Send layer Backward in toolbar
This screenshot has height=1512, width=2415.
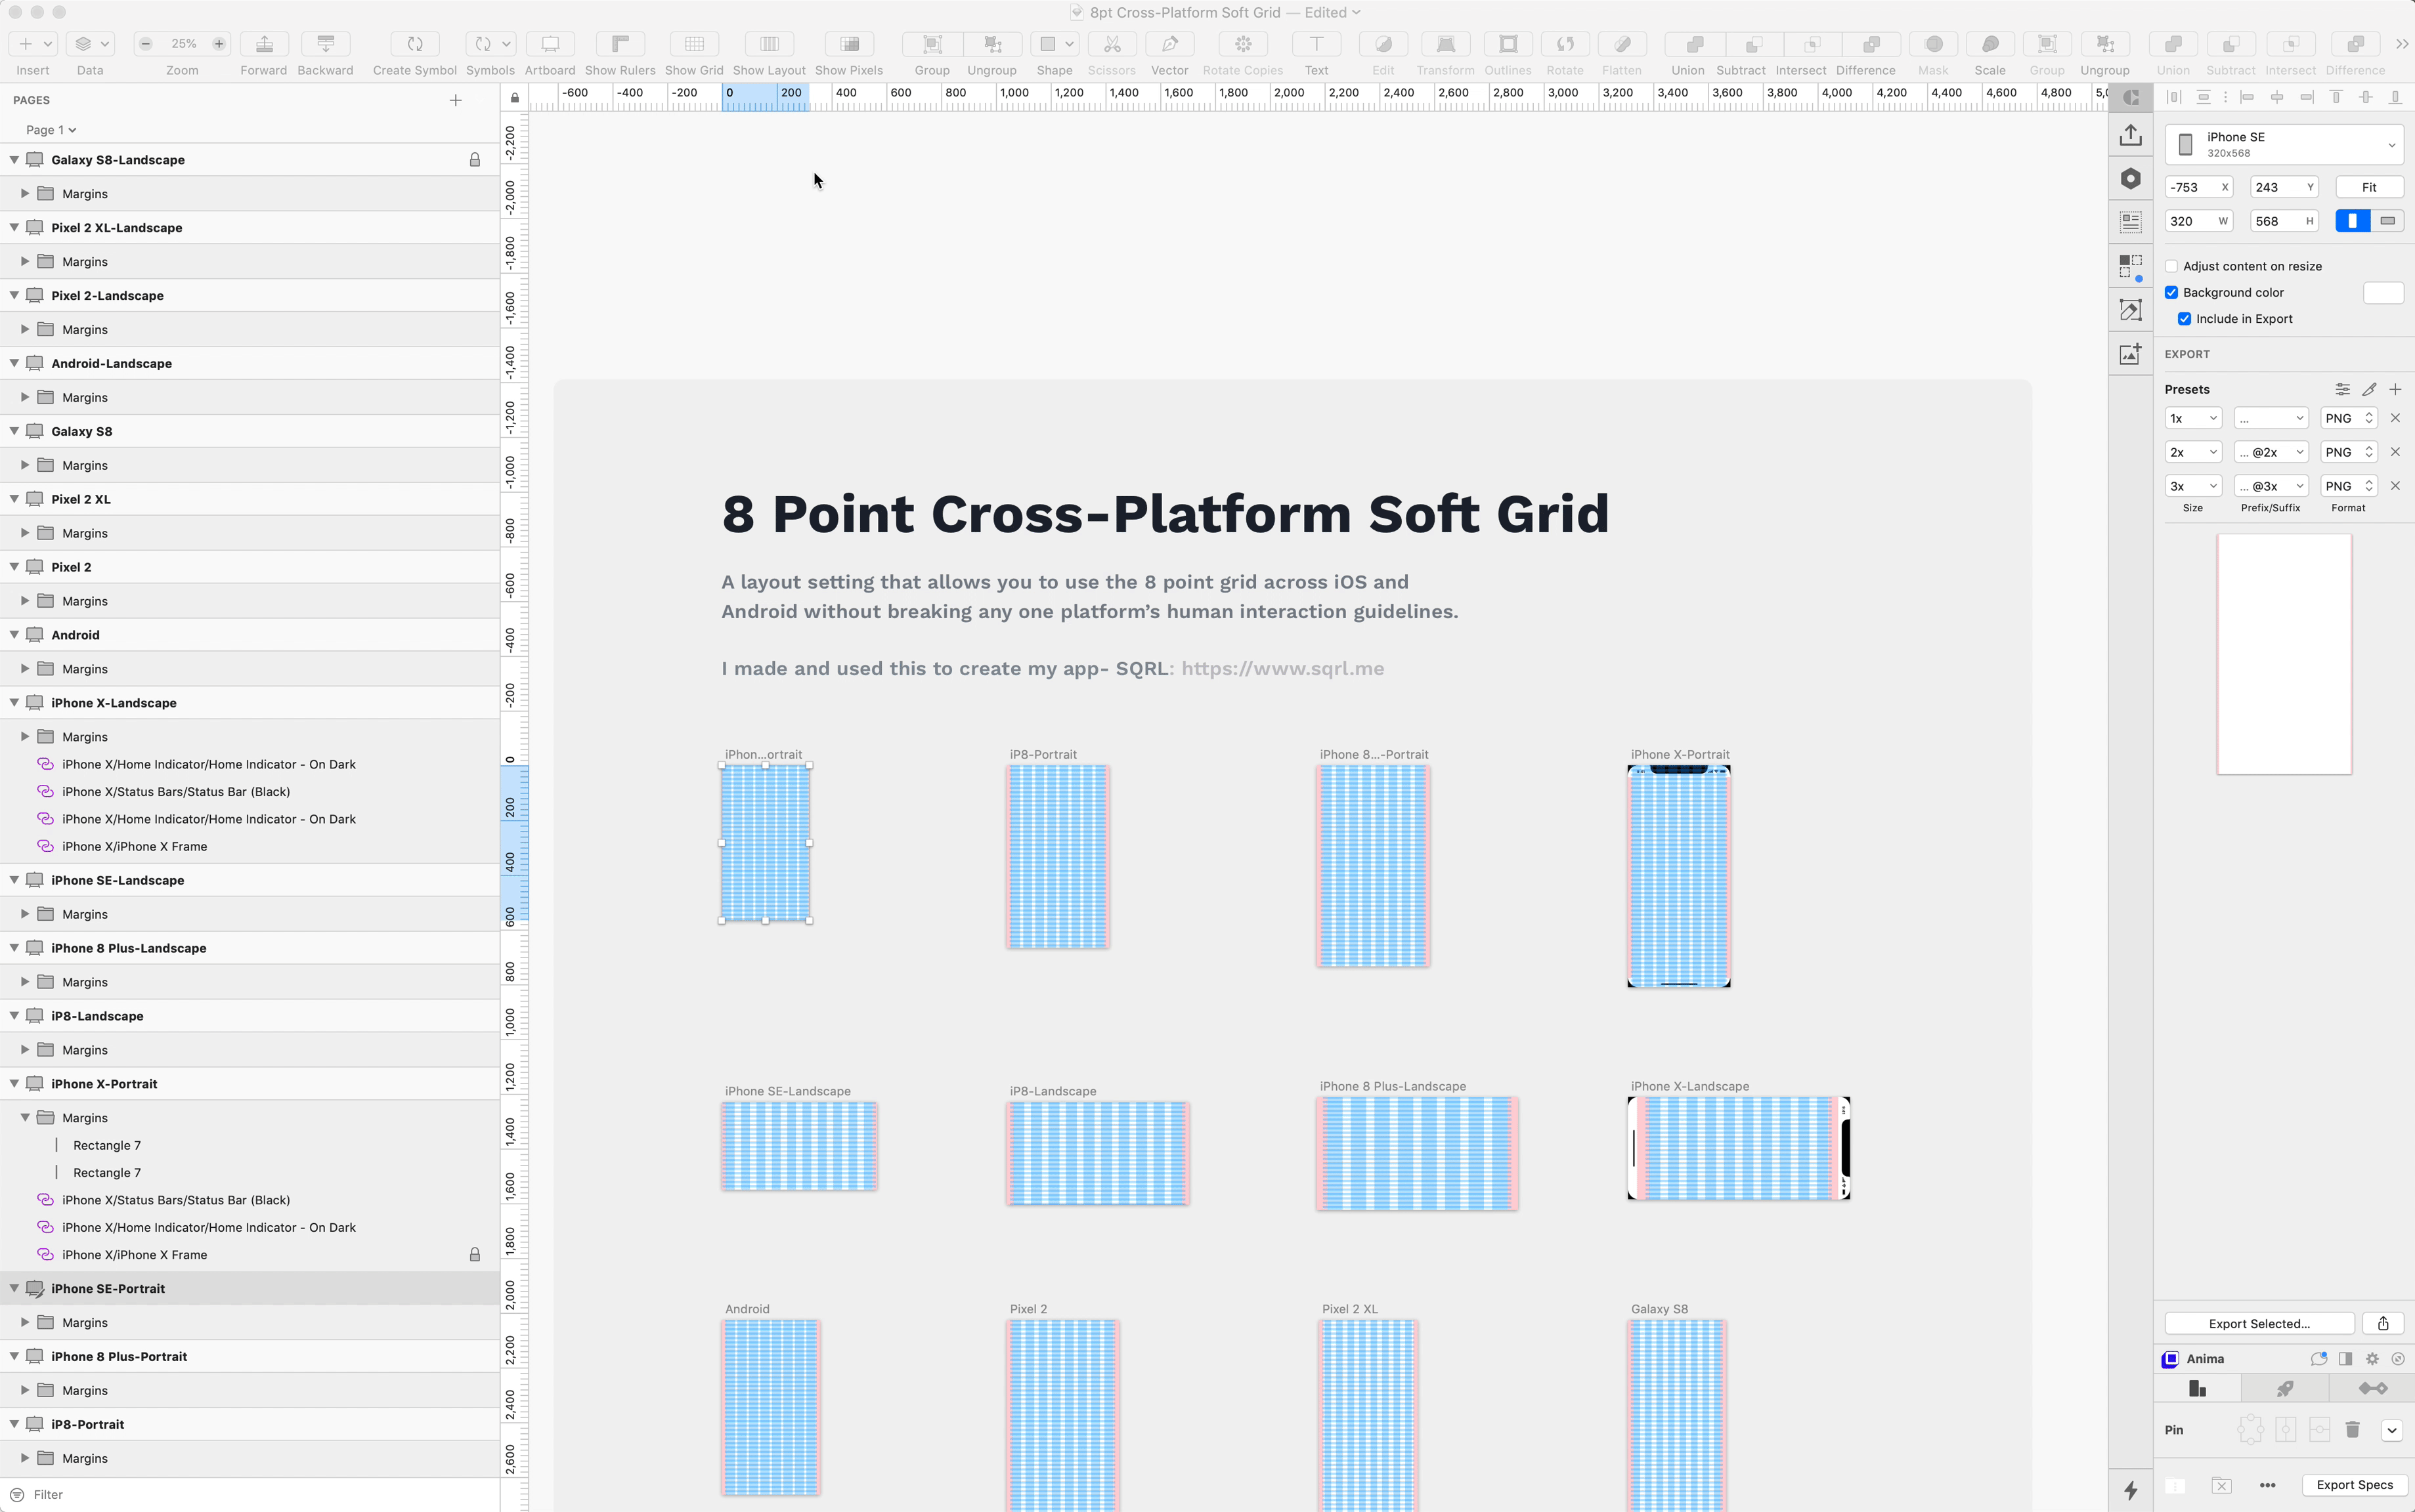click(x=325, y=44)
